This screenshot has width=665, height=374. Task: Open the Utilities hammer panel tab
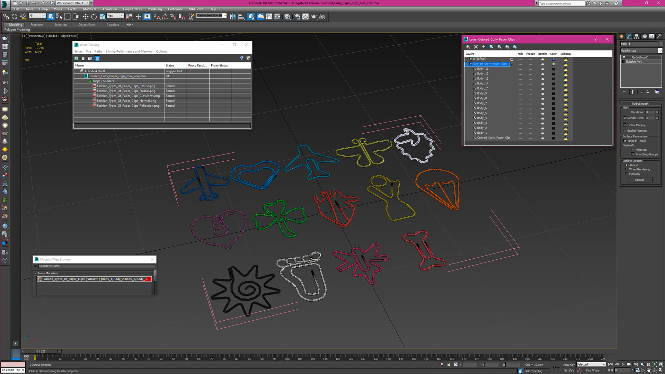(659, 36)
